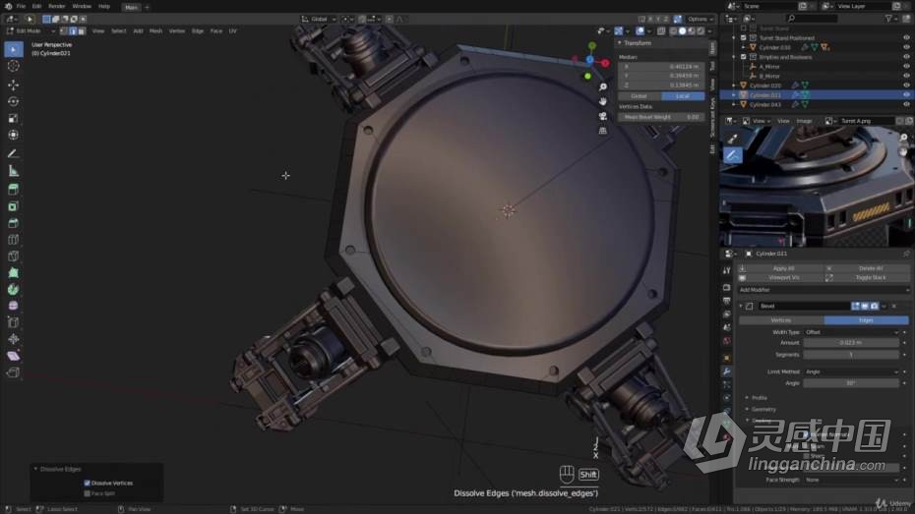Screen dimensions: 915x514
Task: Open the Add Modifier dropdown
Action: (823, 290)
